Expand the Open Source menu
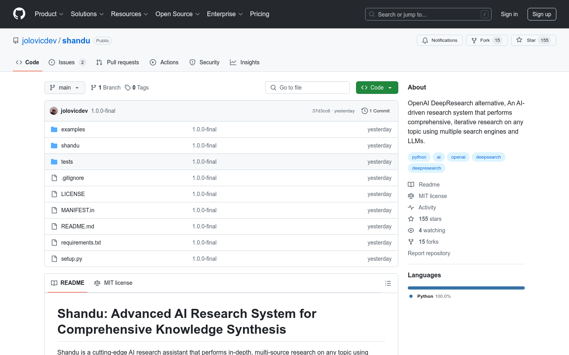Screen dimensions: 569x355 (178, 14)
